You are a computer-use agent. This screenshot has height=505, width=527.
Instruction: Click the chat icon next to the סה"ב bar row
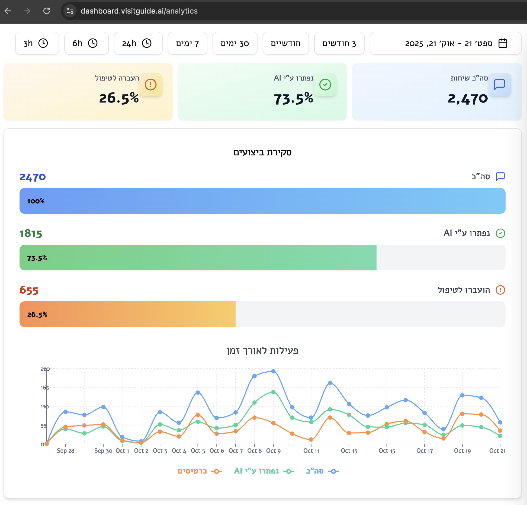[500, 176]
